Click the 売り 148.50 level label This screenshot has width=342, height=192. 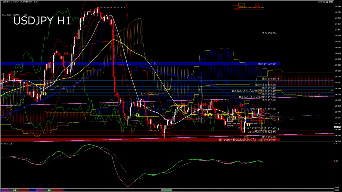(269, 79)
